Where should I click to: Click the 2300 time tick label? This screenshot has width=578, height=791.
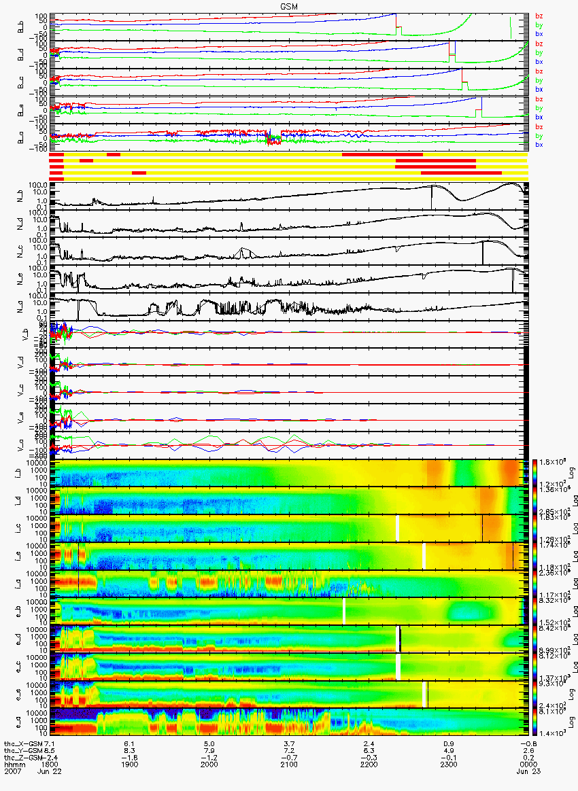click(449, 764)
